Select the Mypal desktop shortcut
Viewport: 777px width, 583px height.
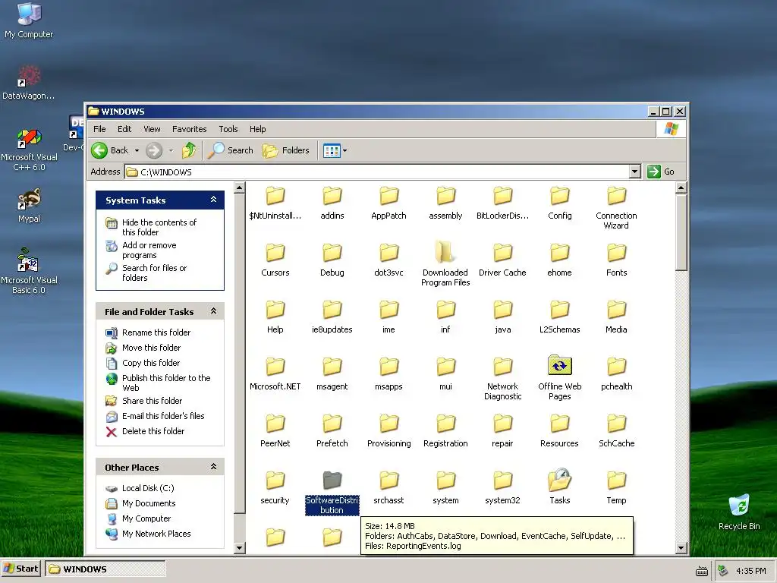pos(29,205)
